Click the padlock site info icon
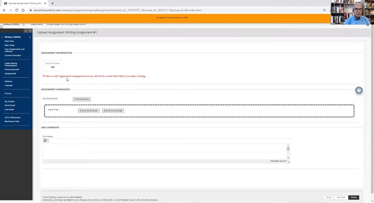Viewport: 374px width, 203px height. [31, 10]
